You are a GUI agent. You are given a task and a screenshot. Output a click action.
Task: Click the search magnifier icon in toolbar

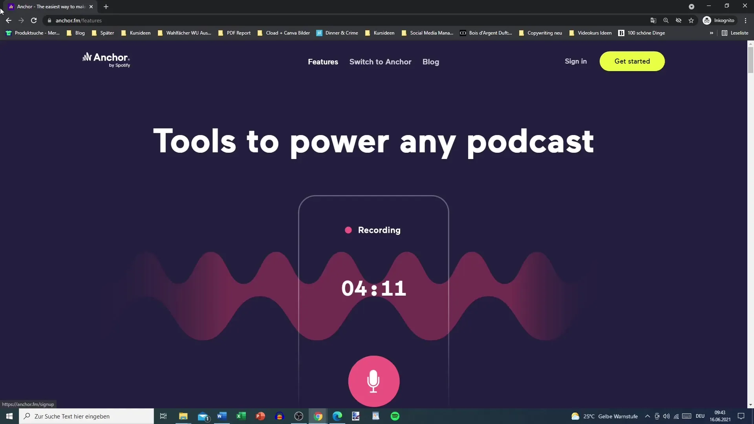point(666,20)
